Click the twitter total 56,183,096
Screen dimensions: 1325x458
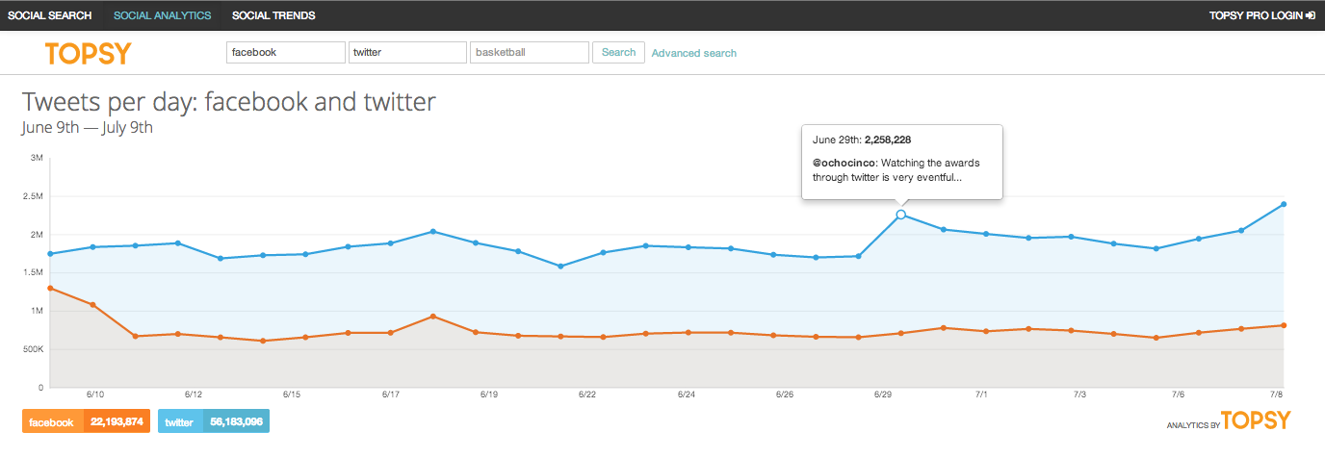click(237, 422)
